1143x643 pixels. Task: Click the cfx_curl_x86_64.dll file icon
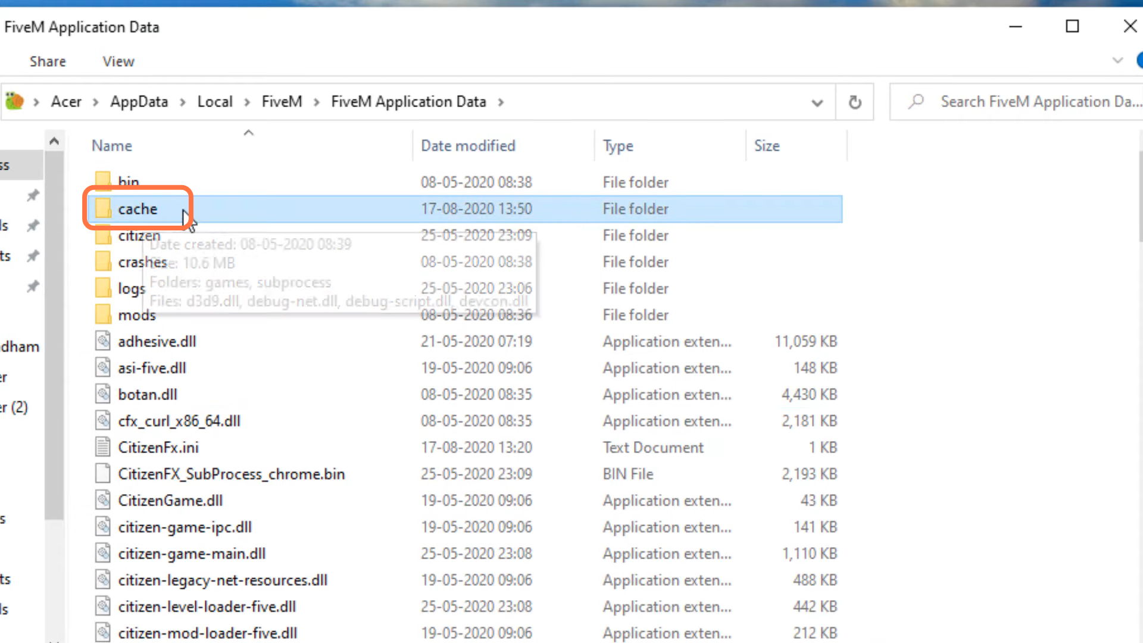103,420
